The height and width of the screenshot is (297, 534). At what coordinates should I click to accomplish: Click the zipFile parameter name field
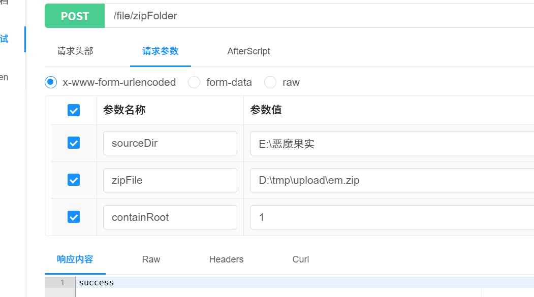pos(170,180)
